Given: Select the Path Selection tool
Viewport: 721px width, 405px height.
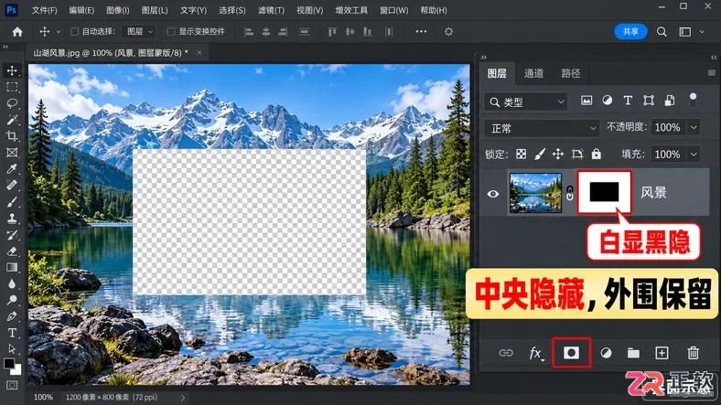Looking at the screenshot, I should point(12,349).
